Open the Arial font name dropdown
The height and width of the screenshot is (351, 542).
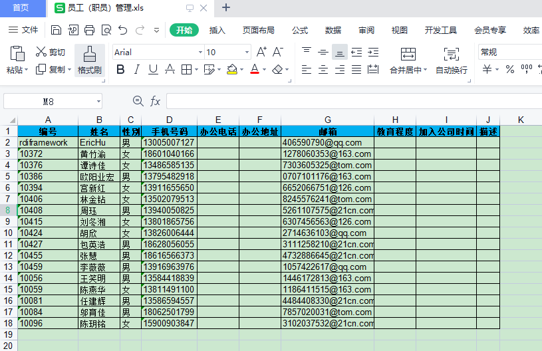tap(200, 53)
